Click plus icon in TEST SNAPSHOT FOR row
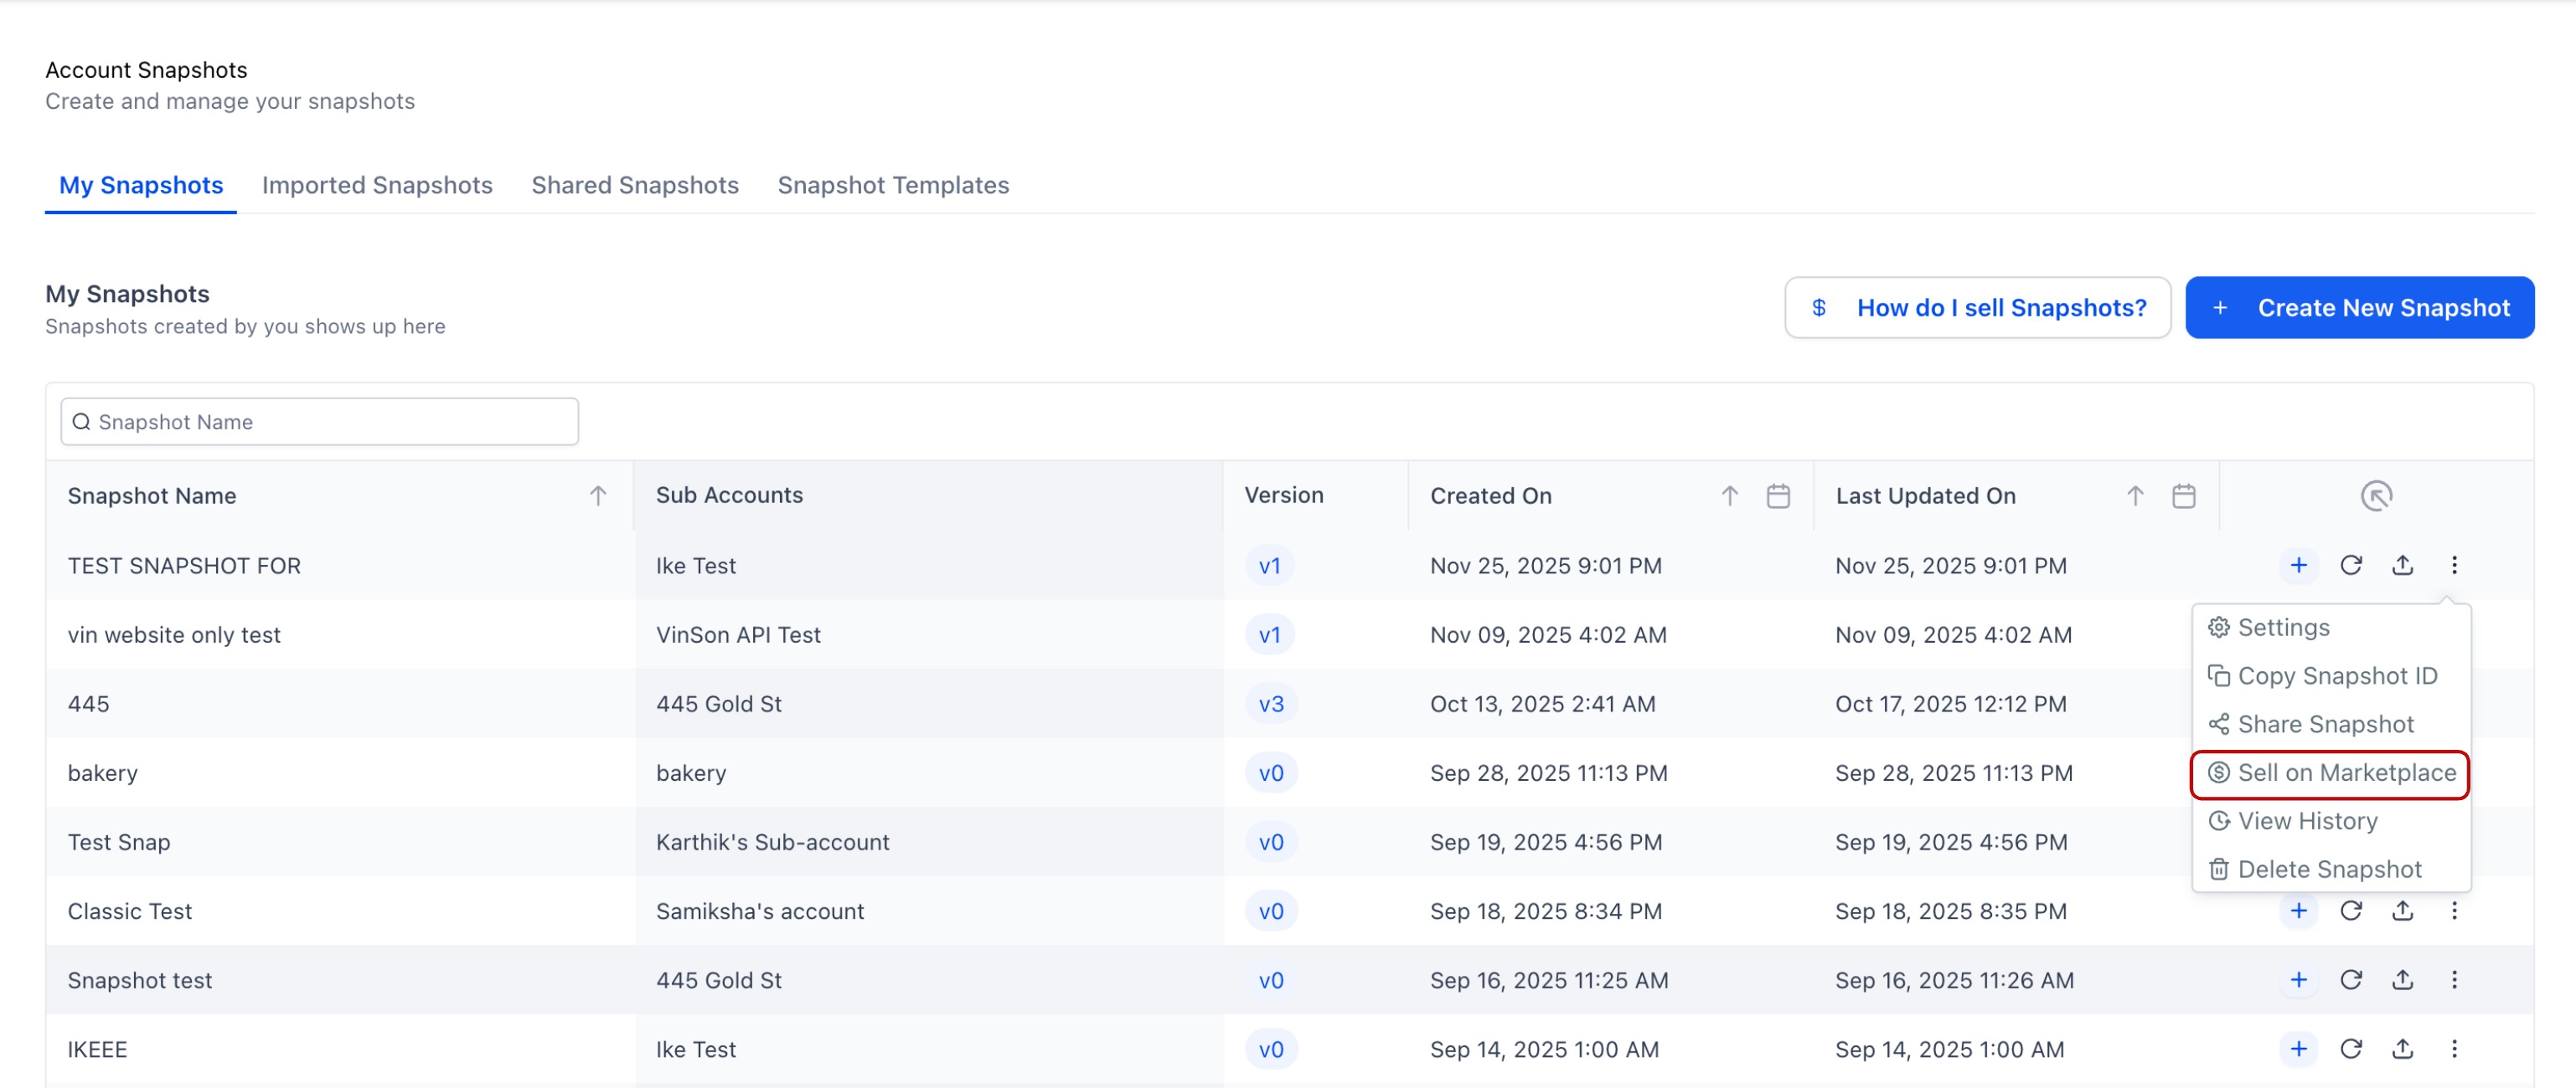 (2298, 566)
